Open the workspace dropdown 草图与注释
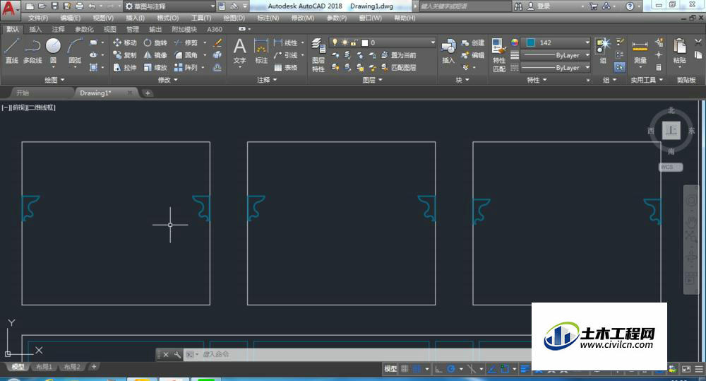 (169, 6)
